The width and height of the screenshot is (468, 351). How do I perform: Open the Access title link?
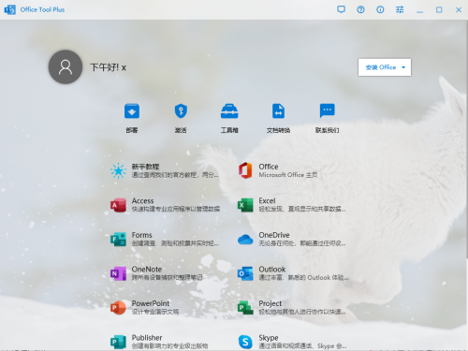(142, 200)
